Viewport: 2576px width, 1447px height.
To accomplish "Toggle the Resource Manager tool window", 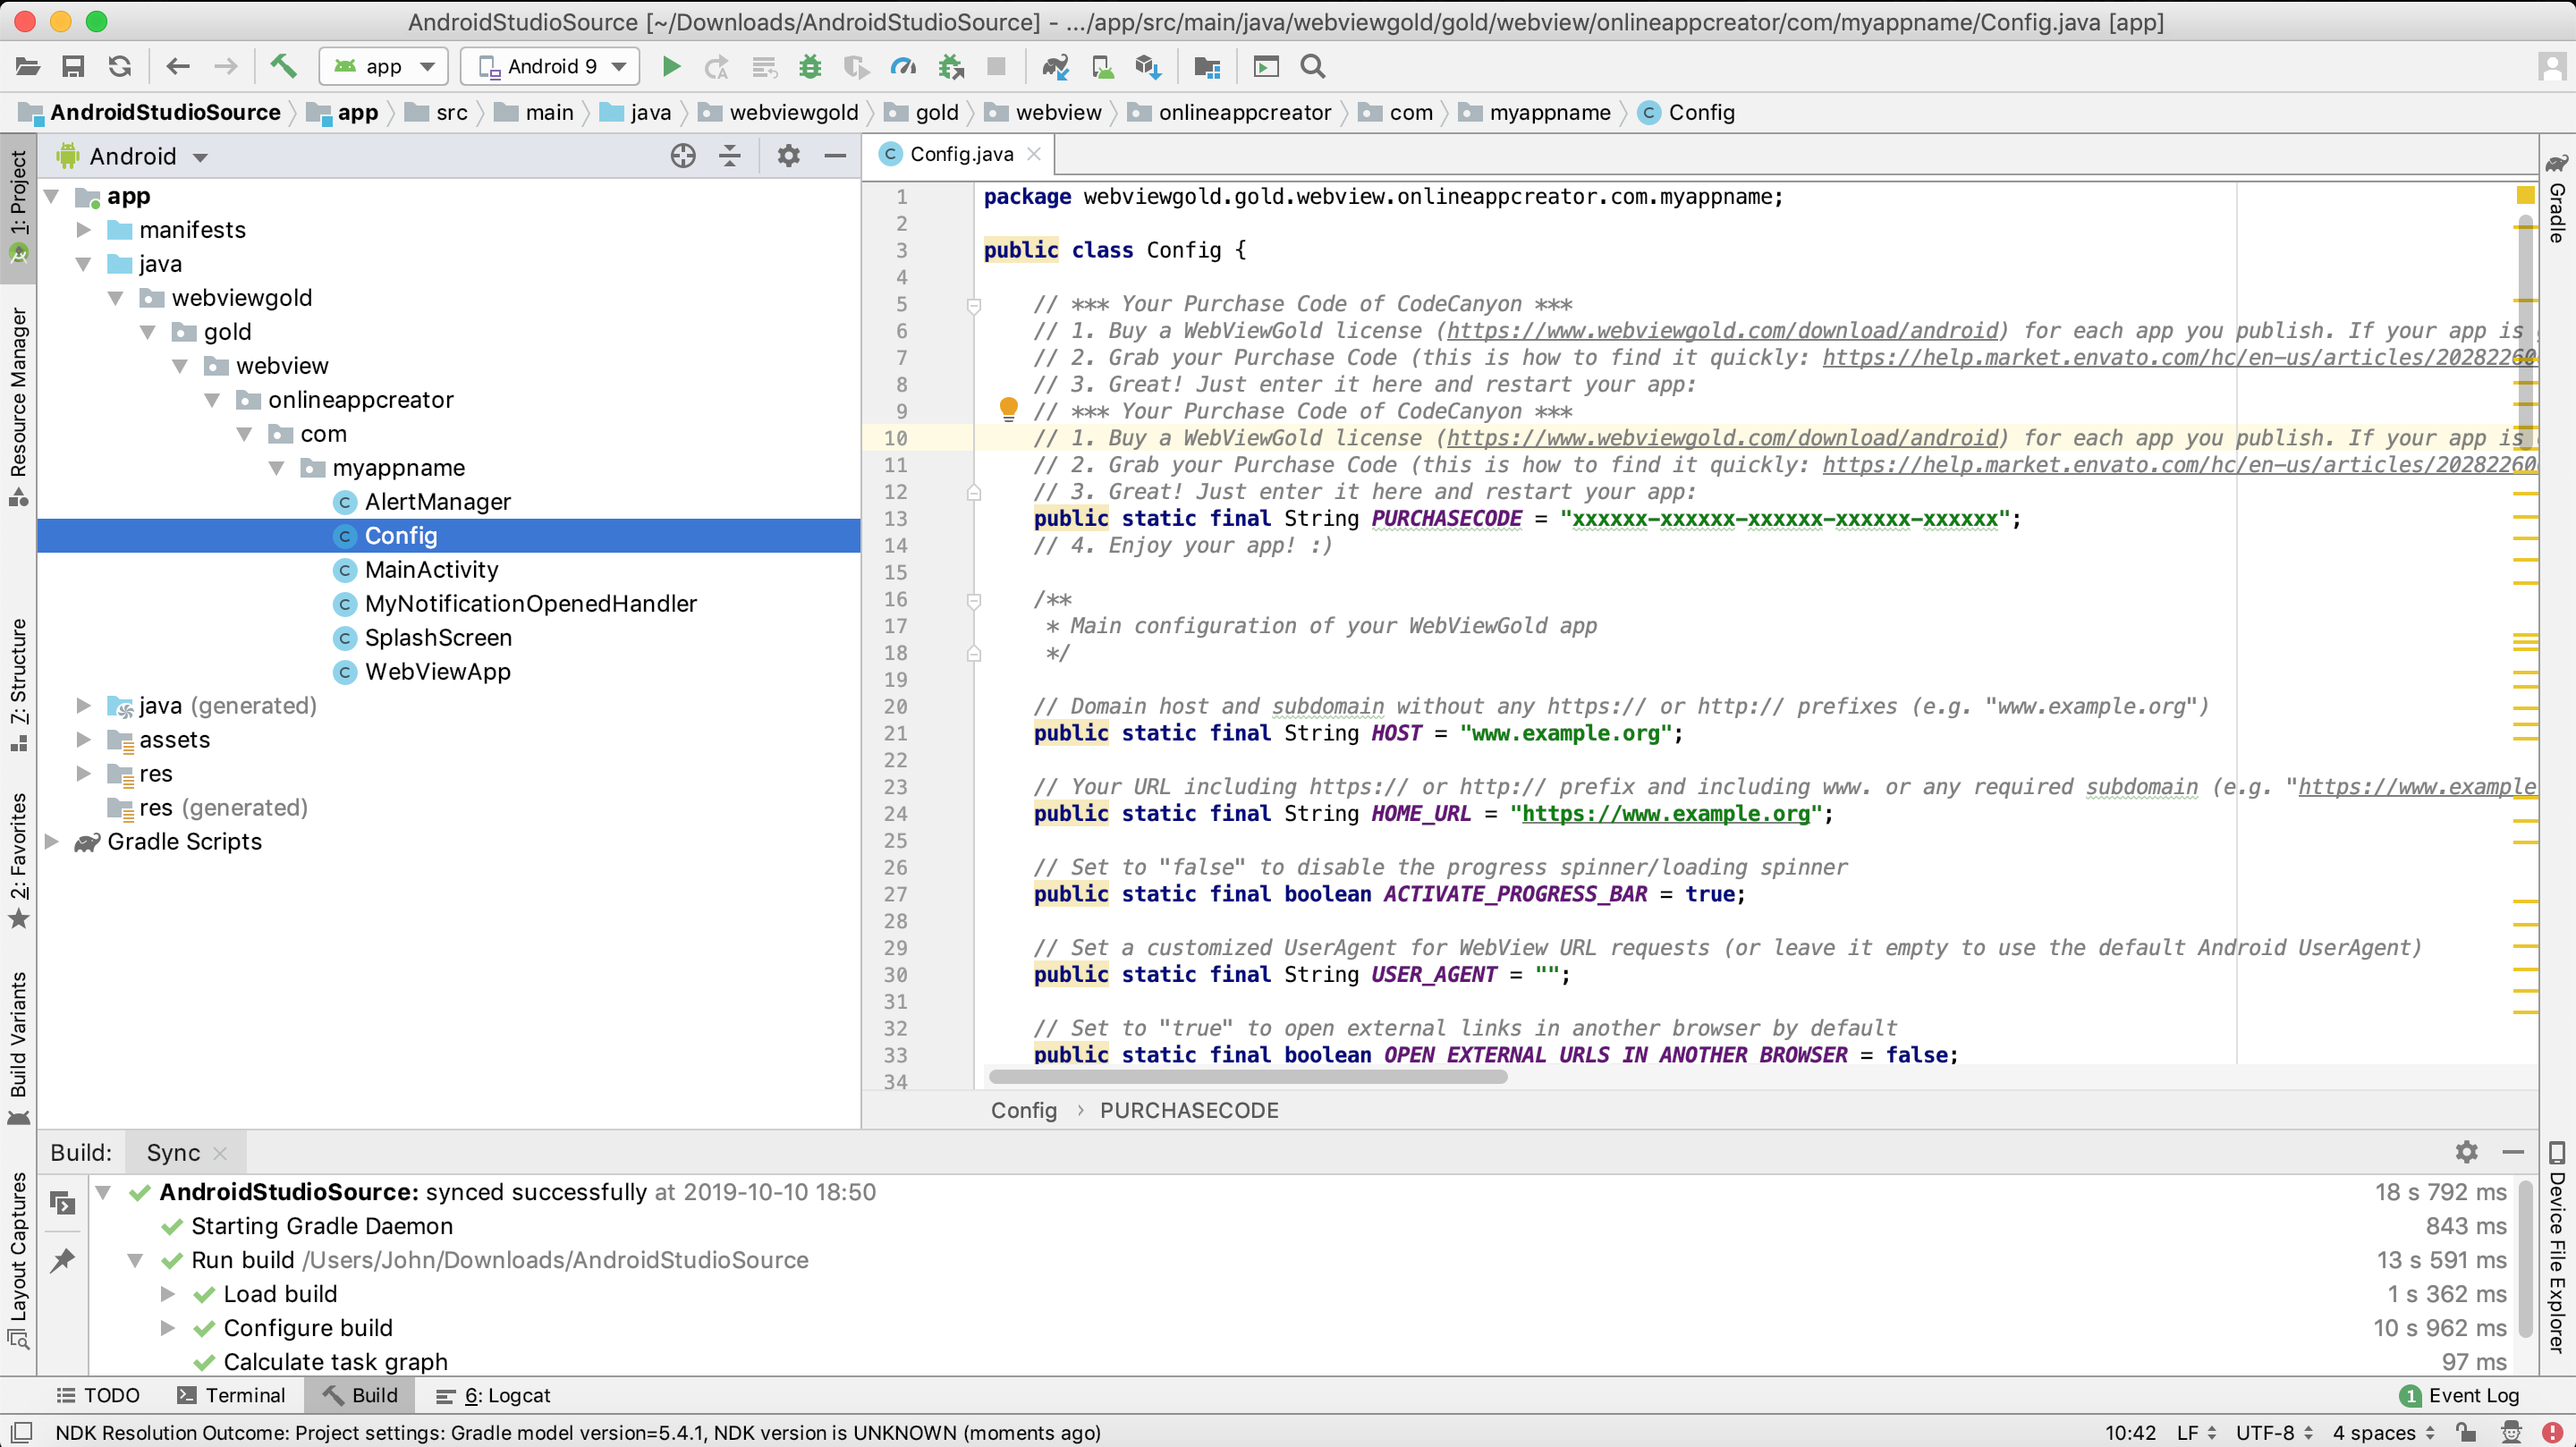I will tap(18, 406).
